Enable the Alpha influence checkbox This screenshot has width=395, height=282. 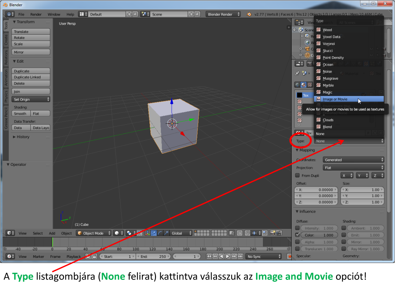pos(297,242)
